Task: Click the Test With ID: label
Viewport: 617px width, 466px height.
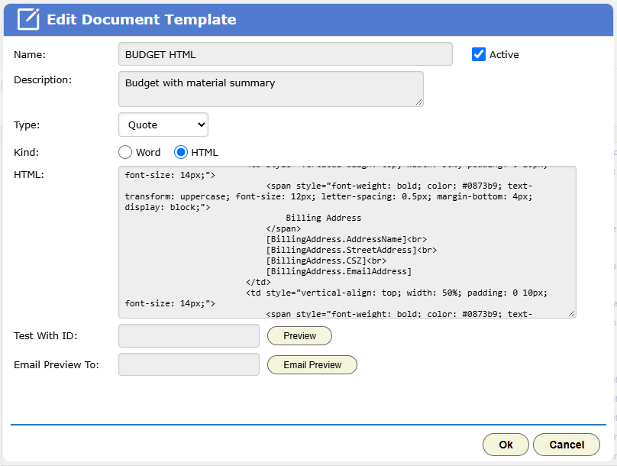Action: click(x=46, y=335)
